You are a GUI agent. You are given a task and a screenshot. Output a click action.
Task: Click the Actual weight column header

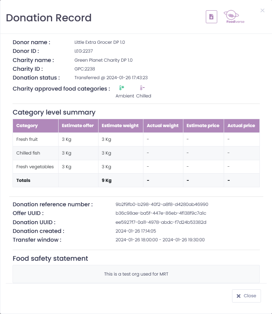coord(163,126)
